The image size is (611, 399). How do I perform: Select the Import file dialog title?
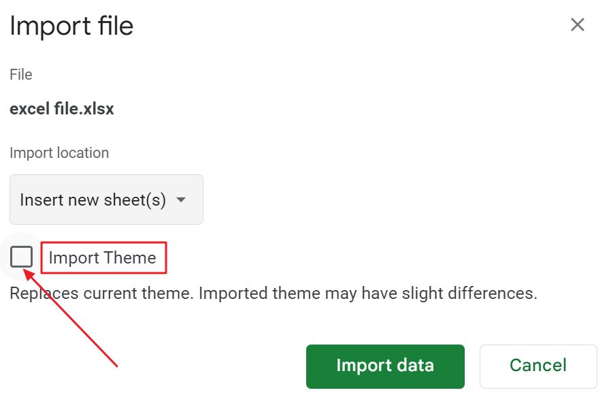tap(71, 26)
